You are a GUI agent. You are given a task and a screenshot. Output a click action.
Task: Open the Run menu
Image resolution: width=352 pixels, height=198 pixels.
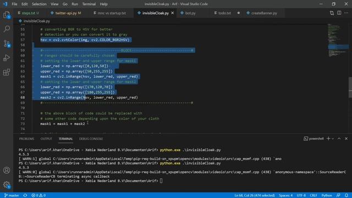[75, 4]
